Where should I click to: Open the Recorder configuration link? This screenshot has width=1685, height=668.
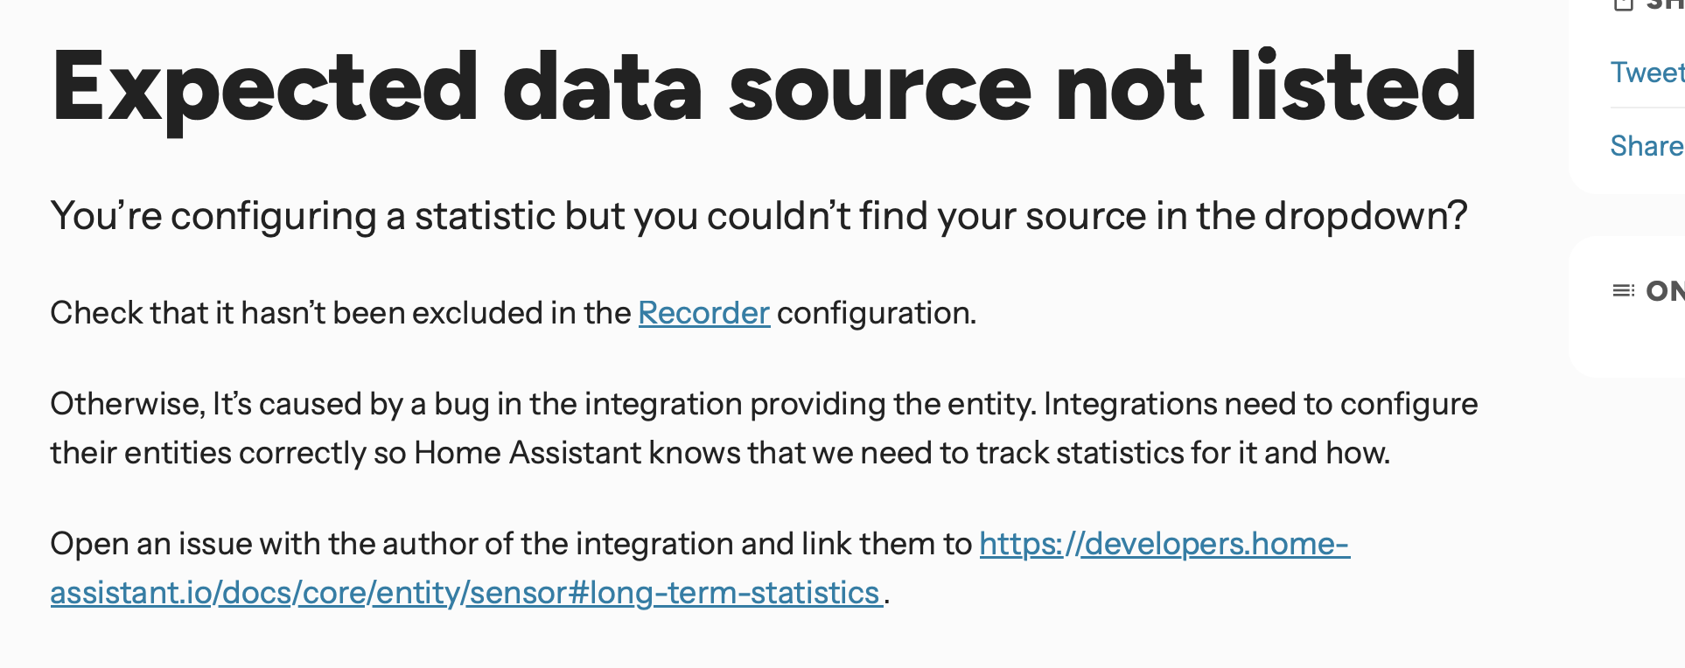pyautogui.click(x=703, y=313)
